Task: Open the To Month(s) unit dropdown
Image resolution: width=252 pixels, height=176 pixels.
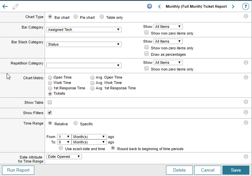Action: (89, 142)
